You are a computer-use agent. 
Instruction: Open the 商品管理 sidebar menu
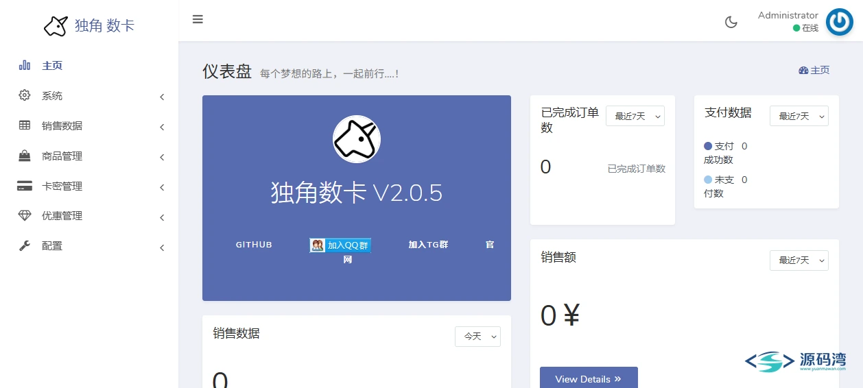click(x=89, y=156)
